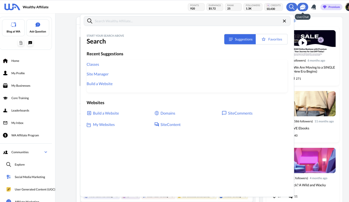Click the WA Affiliate Program dollar icon

5,135
